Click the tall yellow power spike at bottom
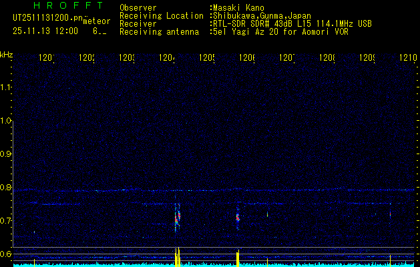 pyautogui.click(x=177, y=257)
